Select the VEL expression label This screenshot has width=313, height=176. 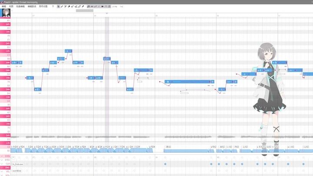tap(8, 171)
